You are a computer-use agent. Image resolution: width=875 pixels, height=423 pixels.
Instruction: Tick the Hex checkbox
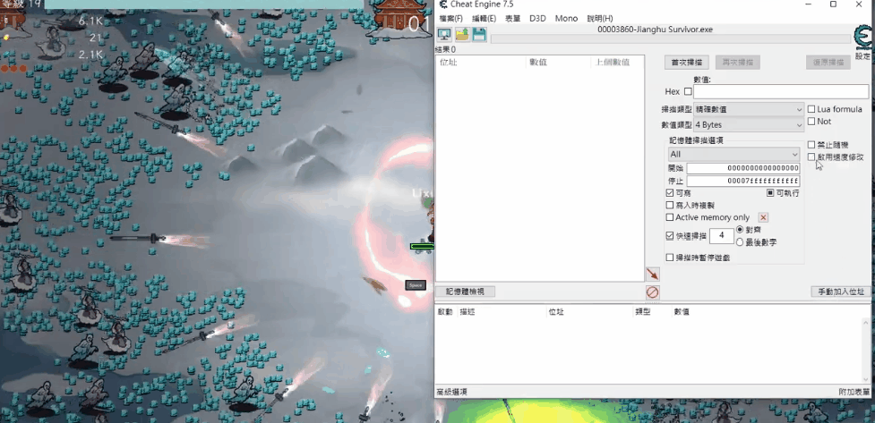(688, 91)
